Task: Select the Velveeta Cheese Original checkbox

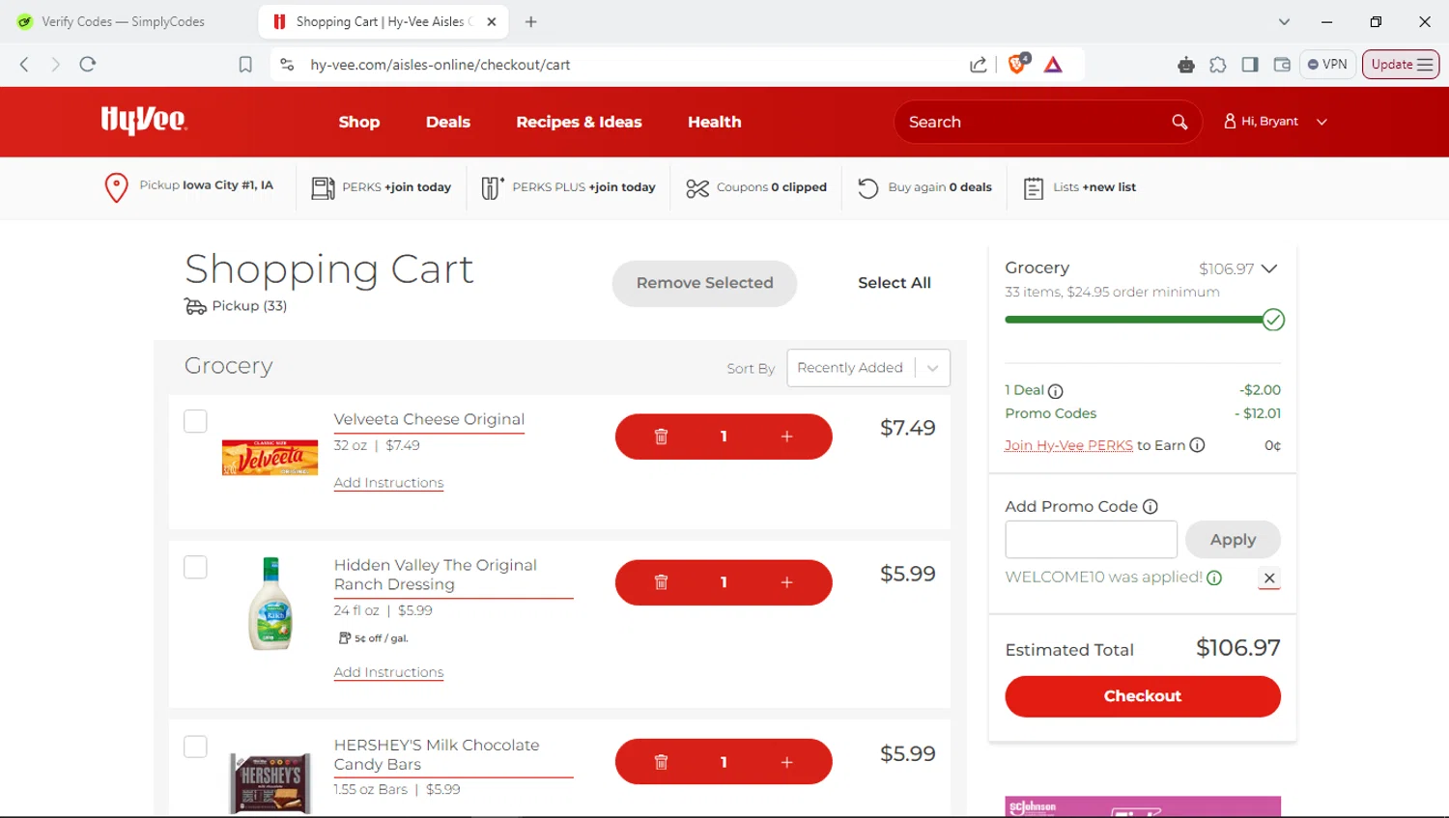Action: click(x=195, y=421)
